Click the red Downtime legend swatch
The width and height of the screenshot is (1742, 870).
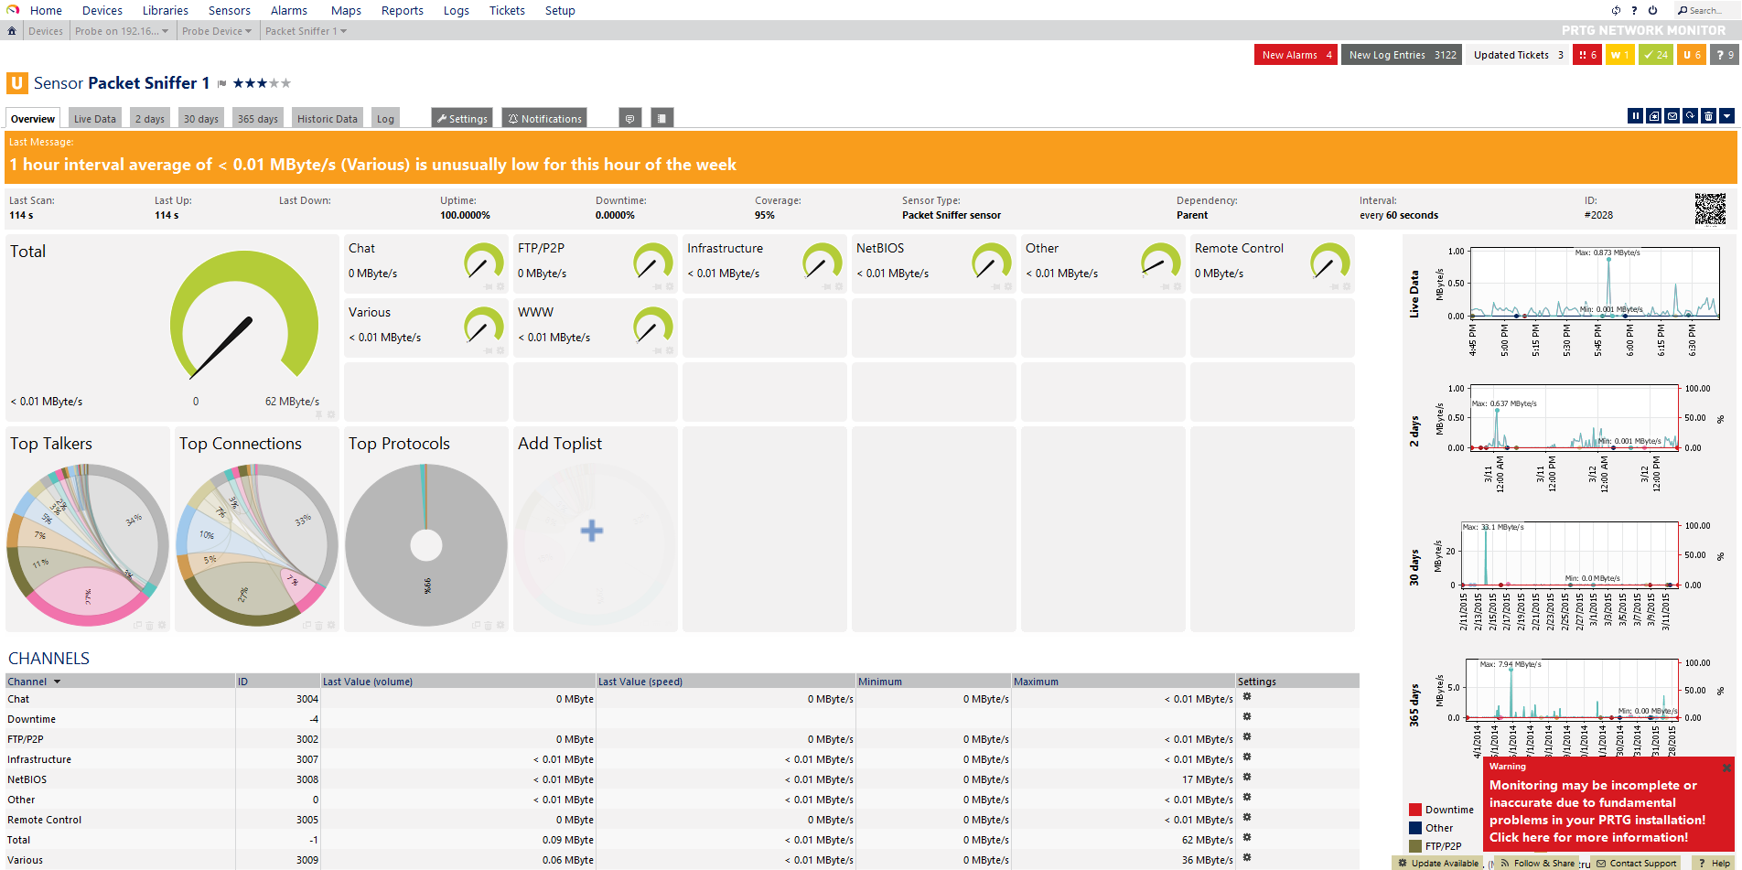click(1415, 810)
